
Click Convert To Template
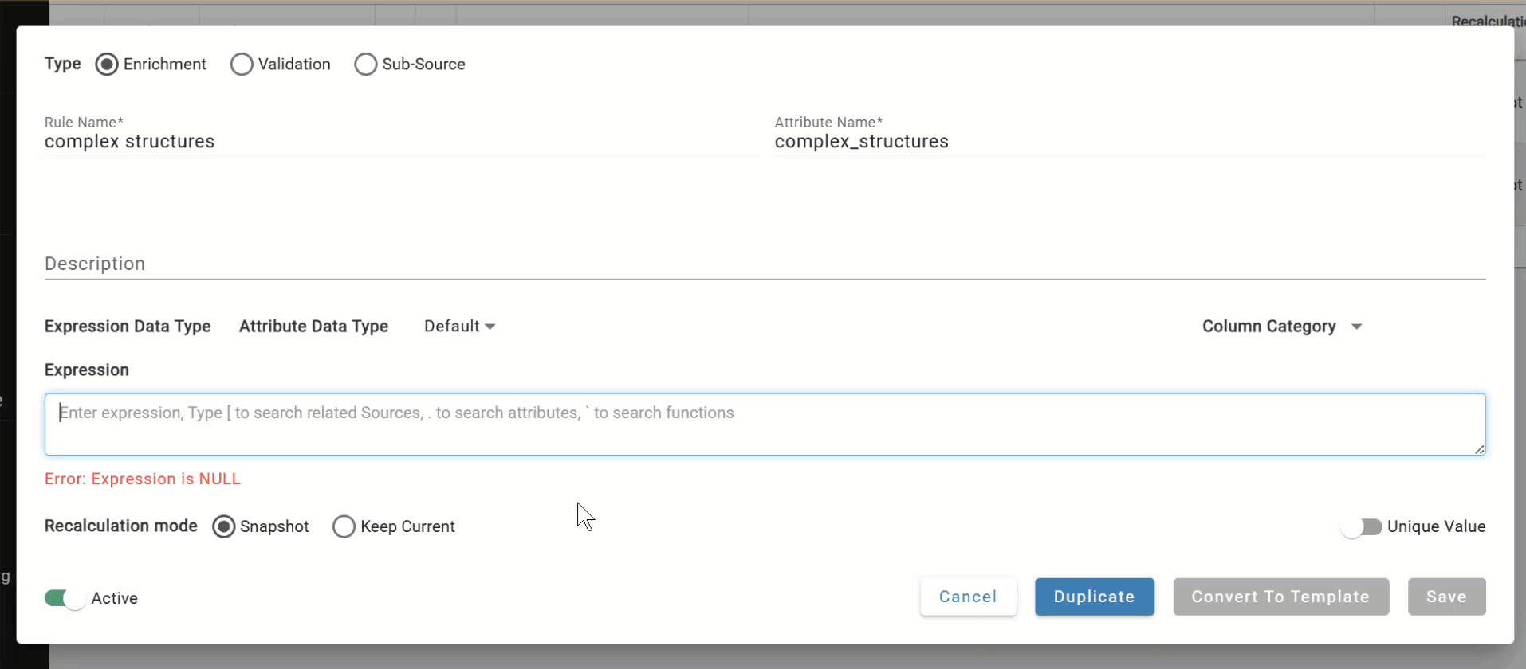click(x=1279, y=597)
